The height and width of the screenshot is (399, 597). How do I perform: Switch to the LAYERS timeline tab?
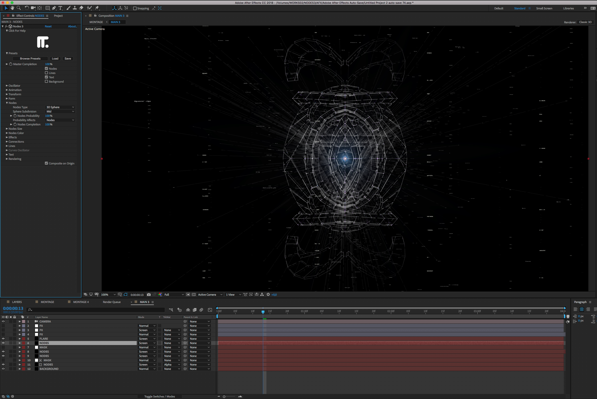coord(17,302)
